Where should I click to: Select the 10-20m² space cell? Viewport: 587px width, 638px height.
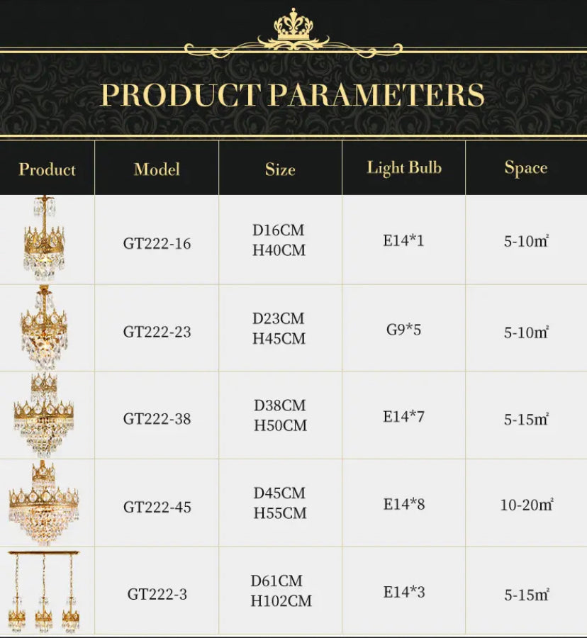click(526, 505)
